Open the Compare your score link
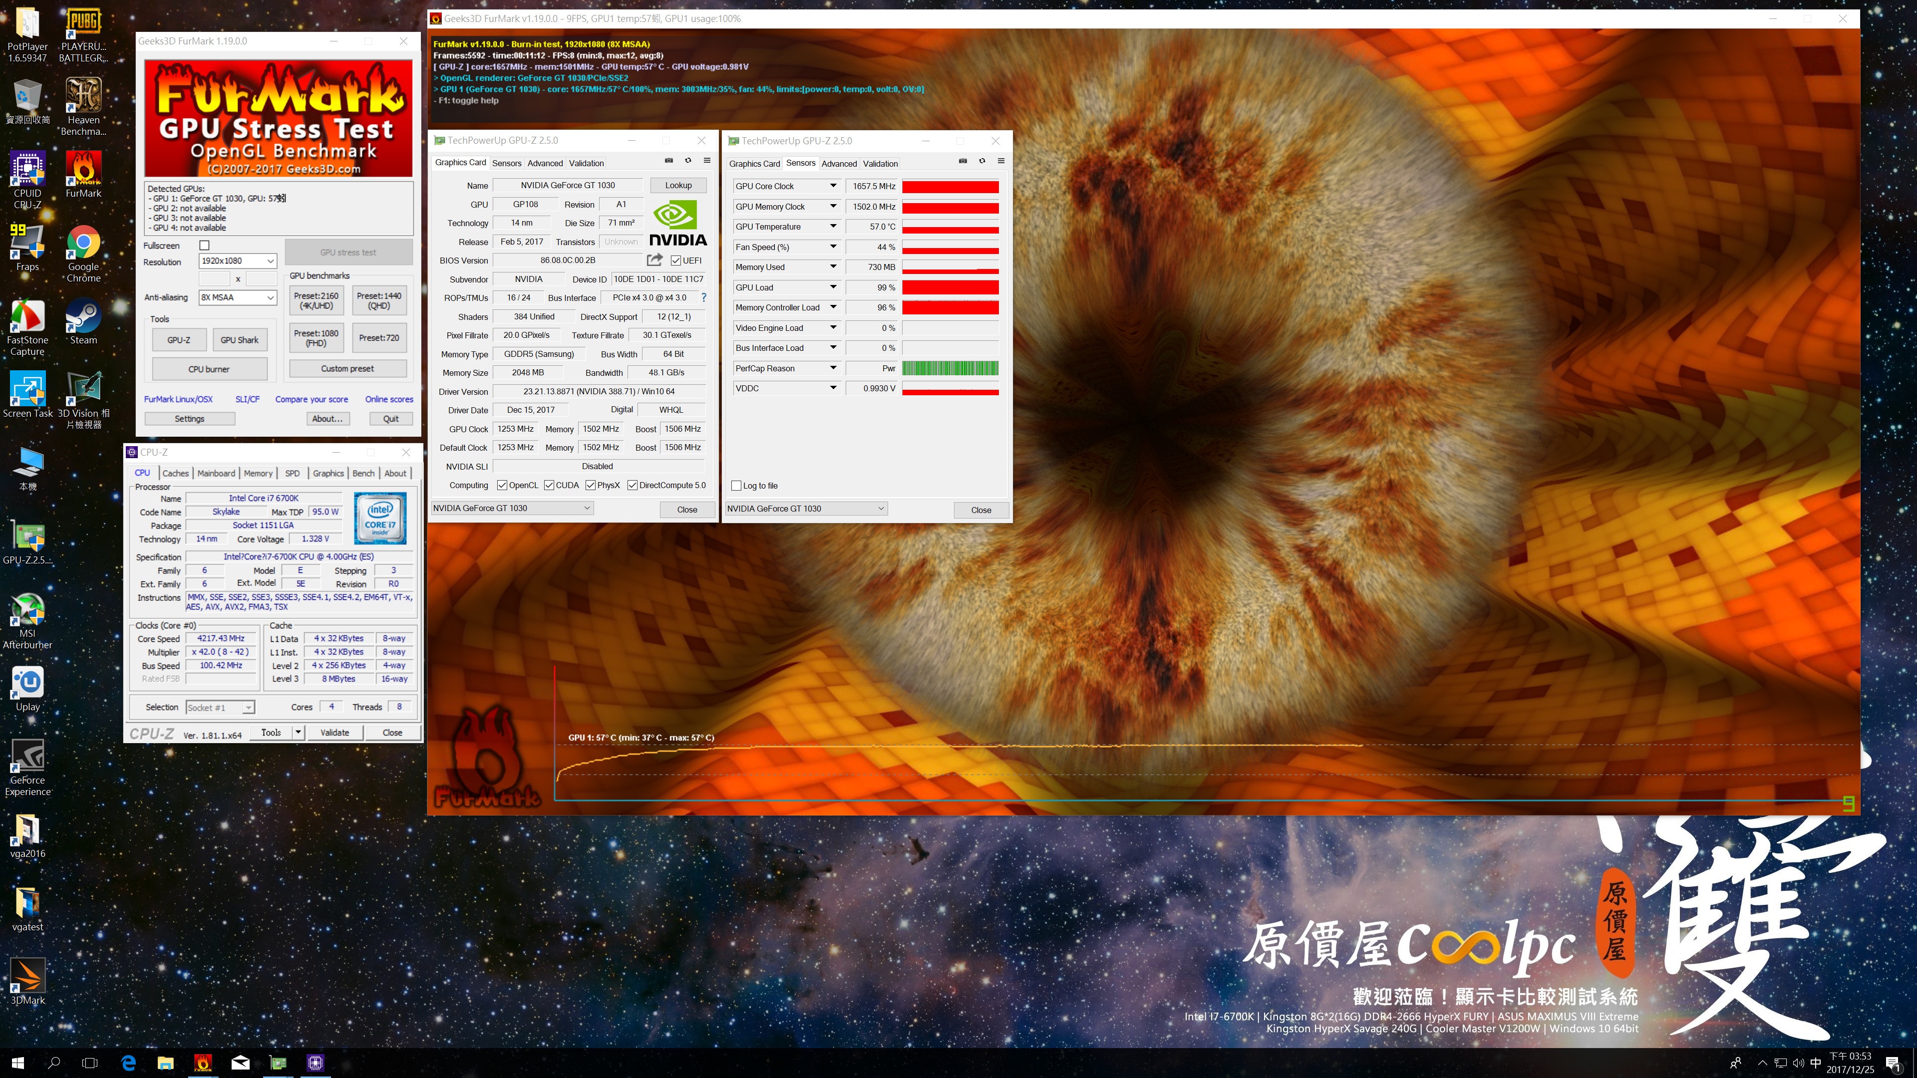This screenshot has height=1078, width=1917. tap(312, 399)
